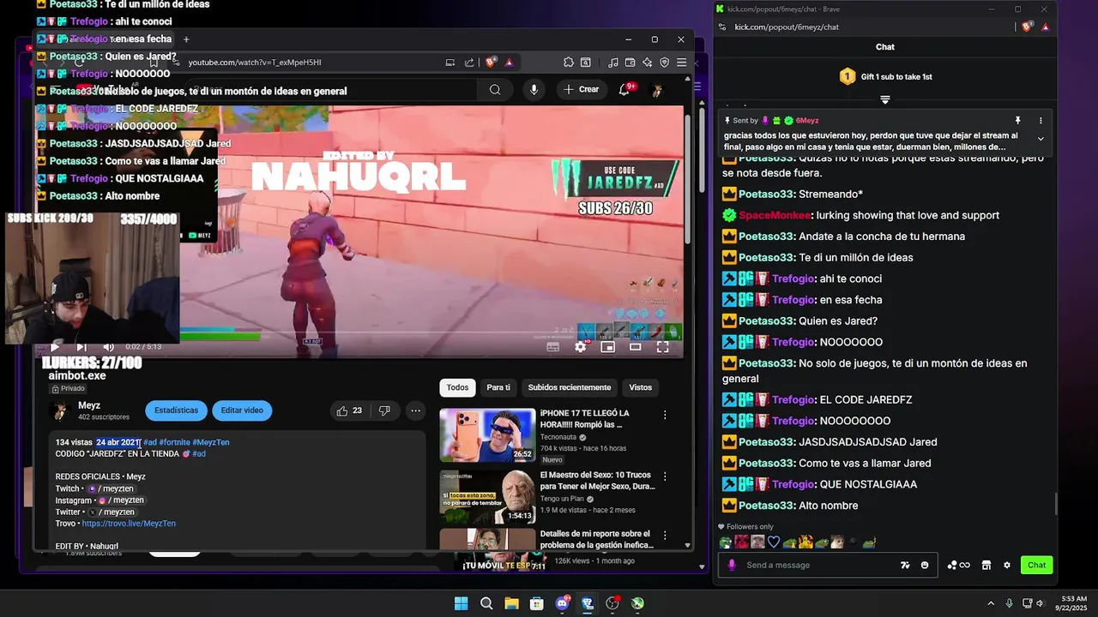
Task: Select the Vistos filter chip
Action: click(641, 387)
